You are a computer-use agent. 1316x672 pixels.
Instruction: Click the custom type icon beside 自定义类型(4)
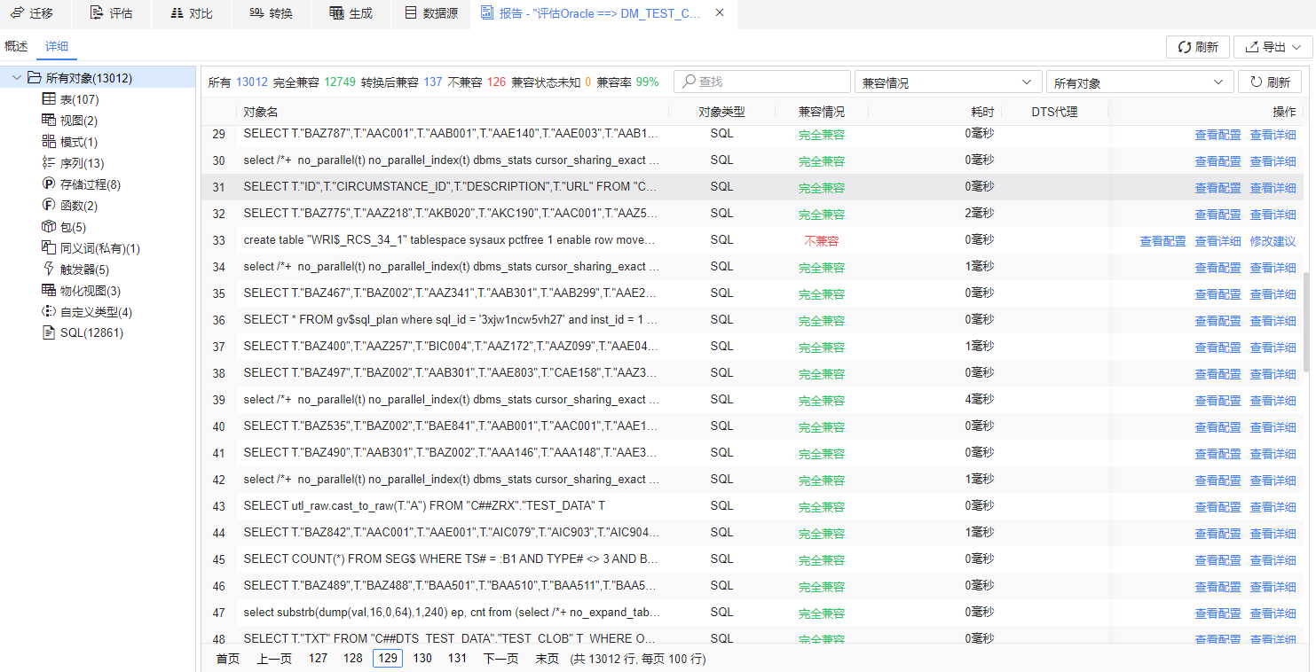coord(49,312)
